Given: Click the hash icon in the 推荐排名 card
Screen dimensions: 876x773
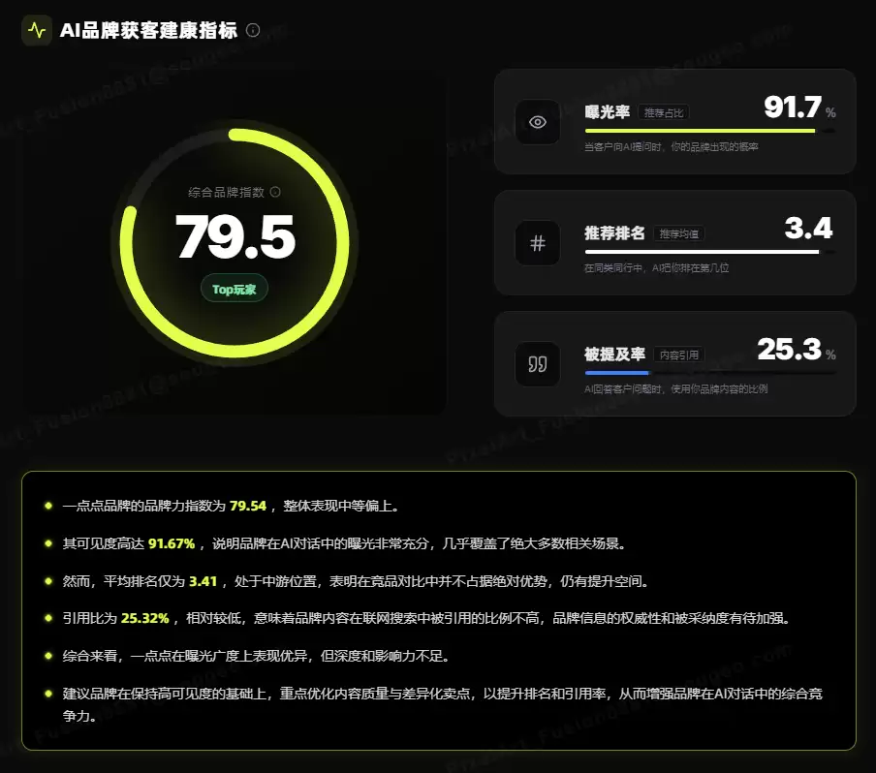Looking at the screenshot, I should pyautogui.click(x=538, y=243).
